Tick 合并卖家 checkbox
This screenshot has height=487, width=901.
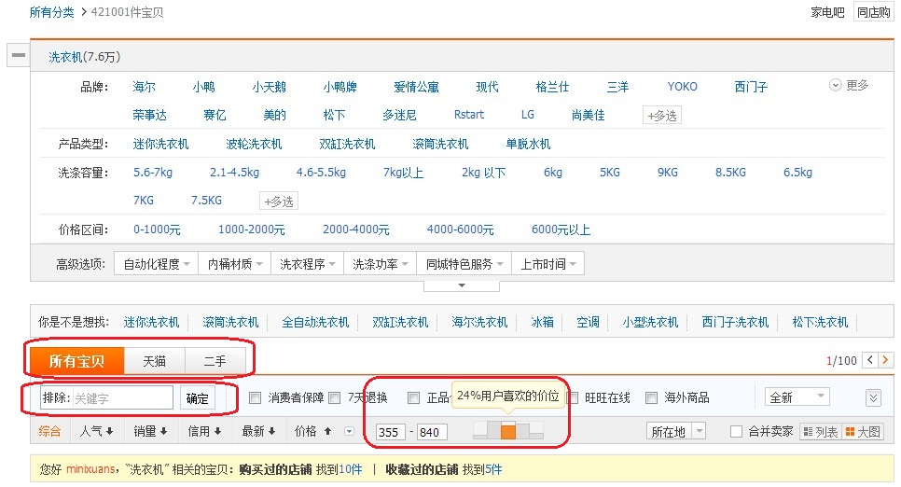tap(736, 432)
